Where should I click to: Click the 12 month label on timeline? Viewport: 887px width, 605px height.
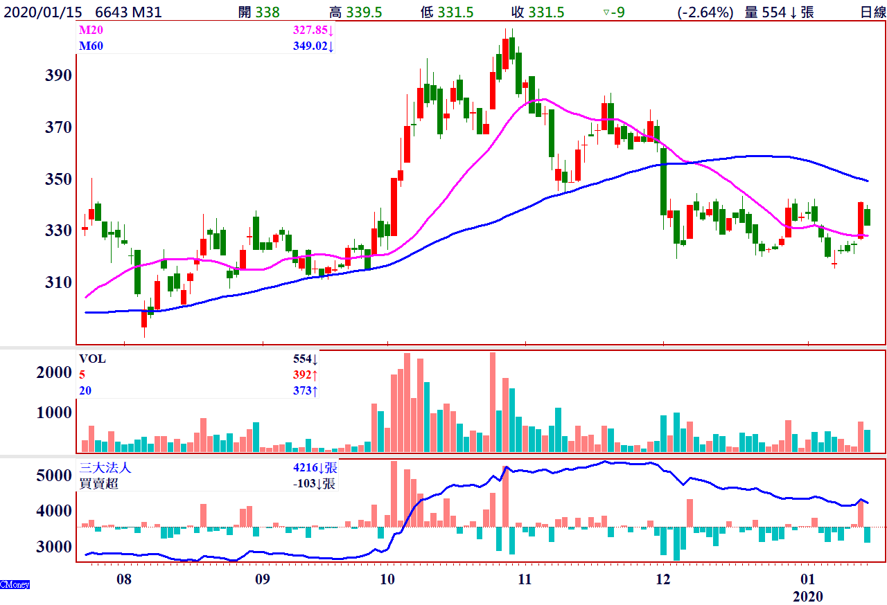click(664, 579)
